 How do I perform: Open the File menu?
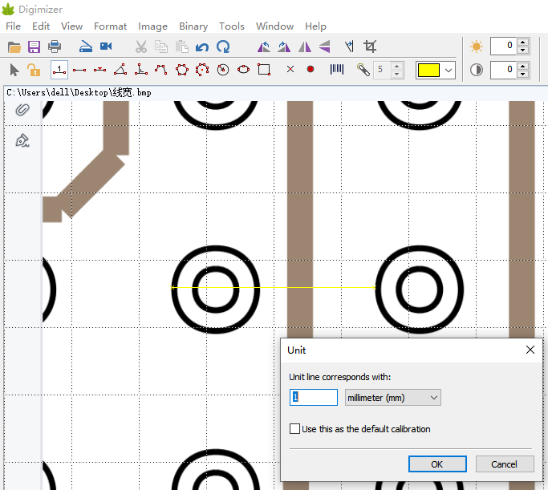coord(14,26)
